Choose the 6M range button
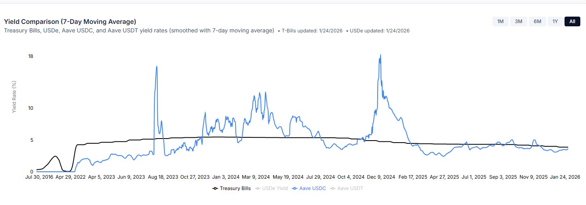 [537, 21]
